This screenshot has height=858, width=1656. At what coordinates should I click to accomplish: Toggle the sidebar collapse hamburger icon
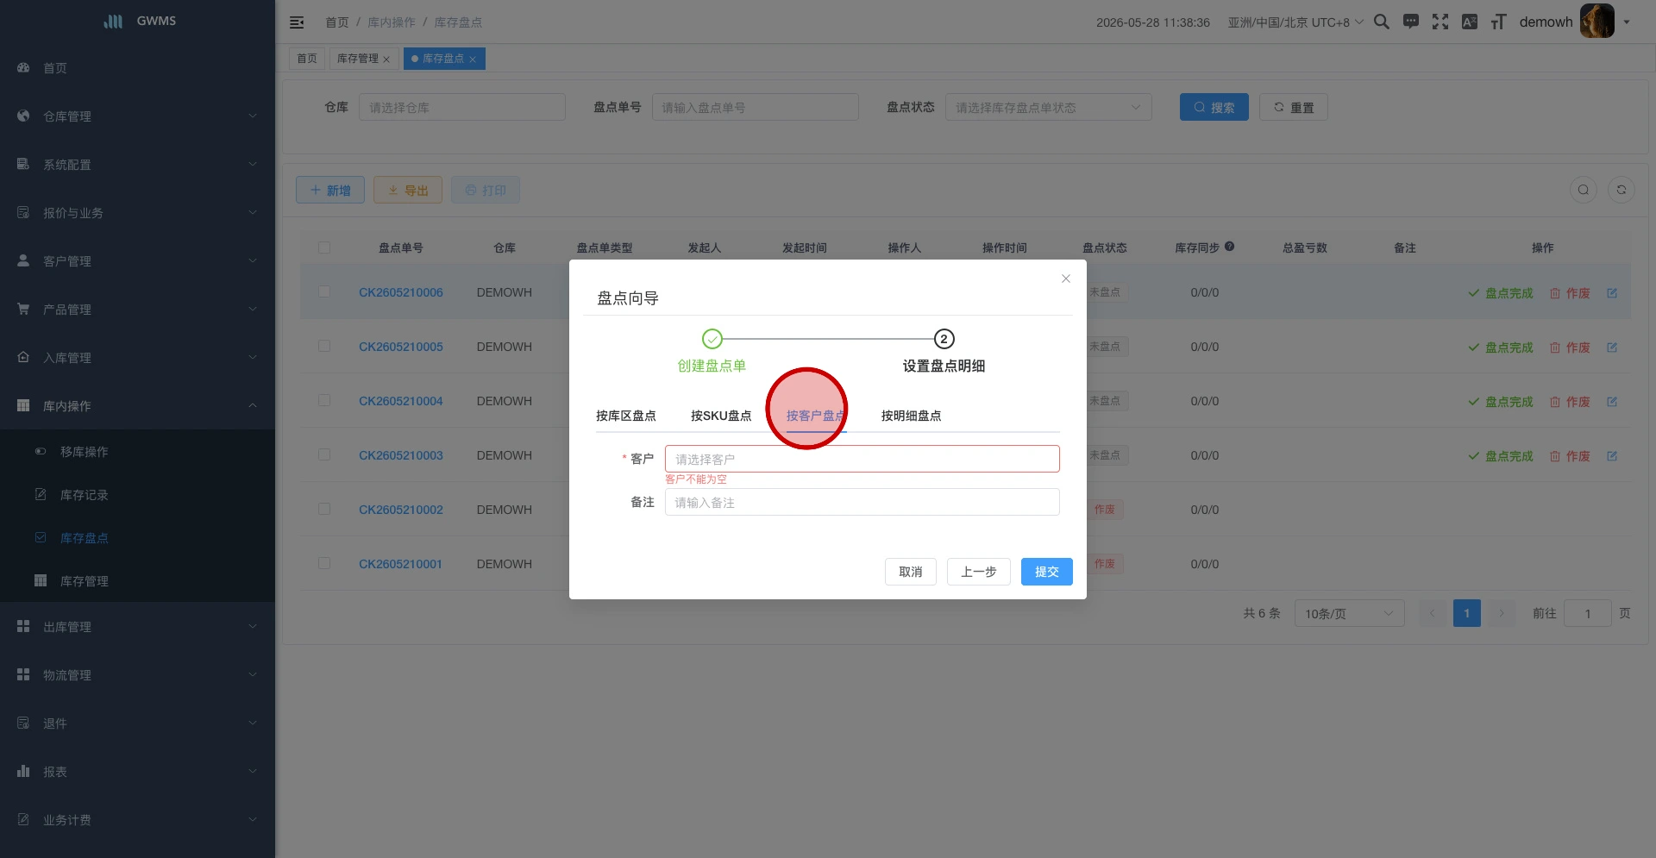coord(297,22)
